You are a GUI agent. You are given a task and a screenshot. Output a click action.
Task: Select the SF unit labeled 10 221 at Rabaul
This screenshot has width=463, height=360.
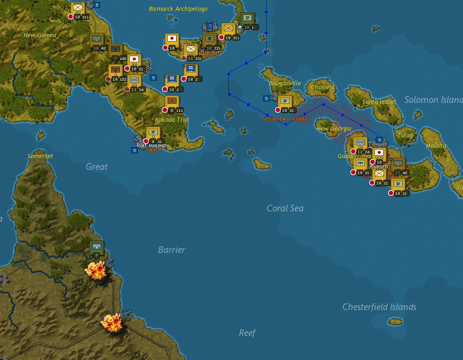[x=210, y=41]
